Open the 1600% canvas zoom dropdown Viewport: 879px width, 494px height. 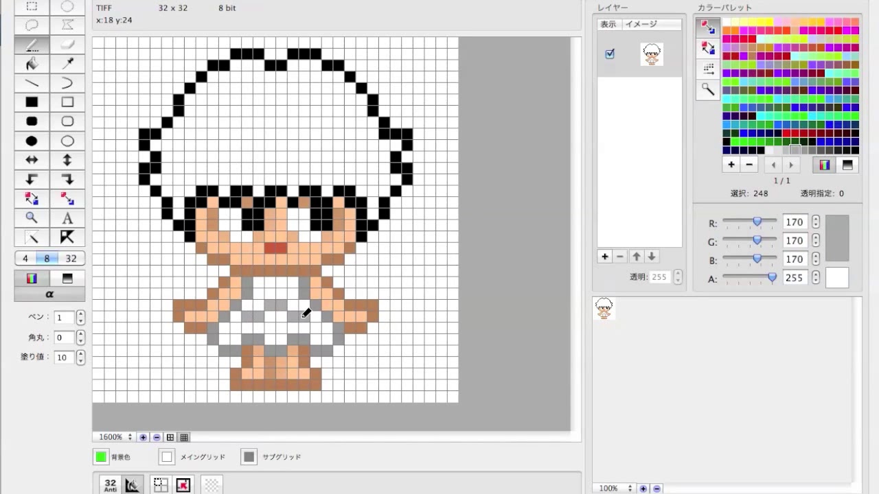point(114,437)
